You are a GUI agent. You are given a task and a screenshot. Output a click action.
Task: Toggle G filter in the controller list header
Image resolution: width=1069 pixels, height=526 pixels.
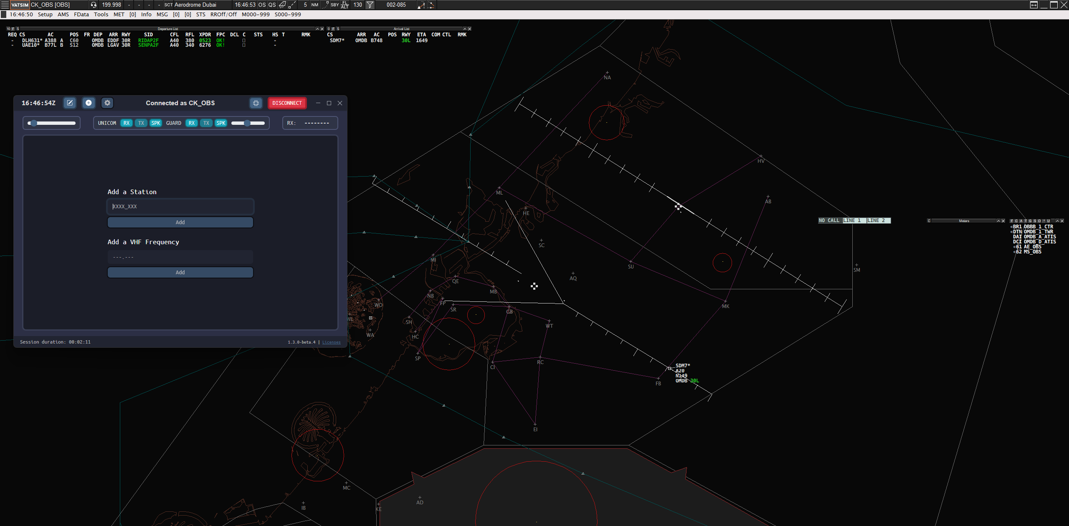click(1030, 221)
